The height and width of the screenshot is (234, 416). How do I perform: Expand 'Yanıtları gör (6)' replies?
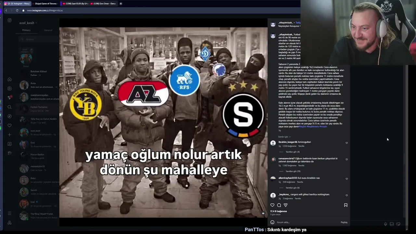292,188
